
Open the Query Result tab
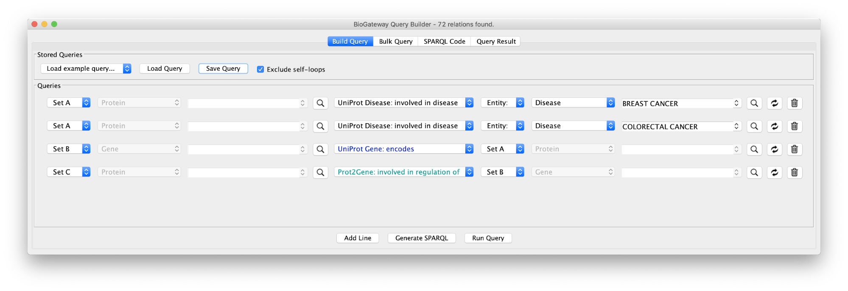(x=496, y=42)
